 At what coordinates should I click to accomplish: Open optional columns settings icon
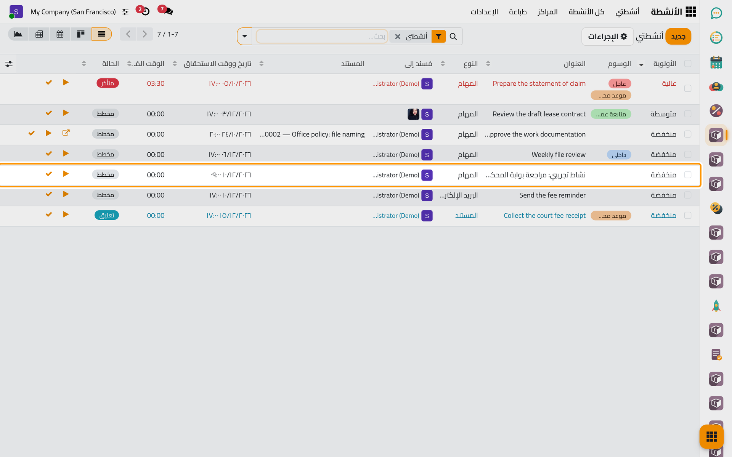[9, 64]
